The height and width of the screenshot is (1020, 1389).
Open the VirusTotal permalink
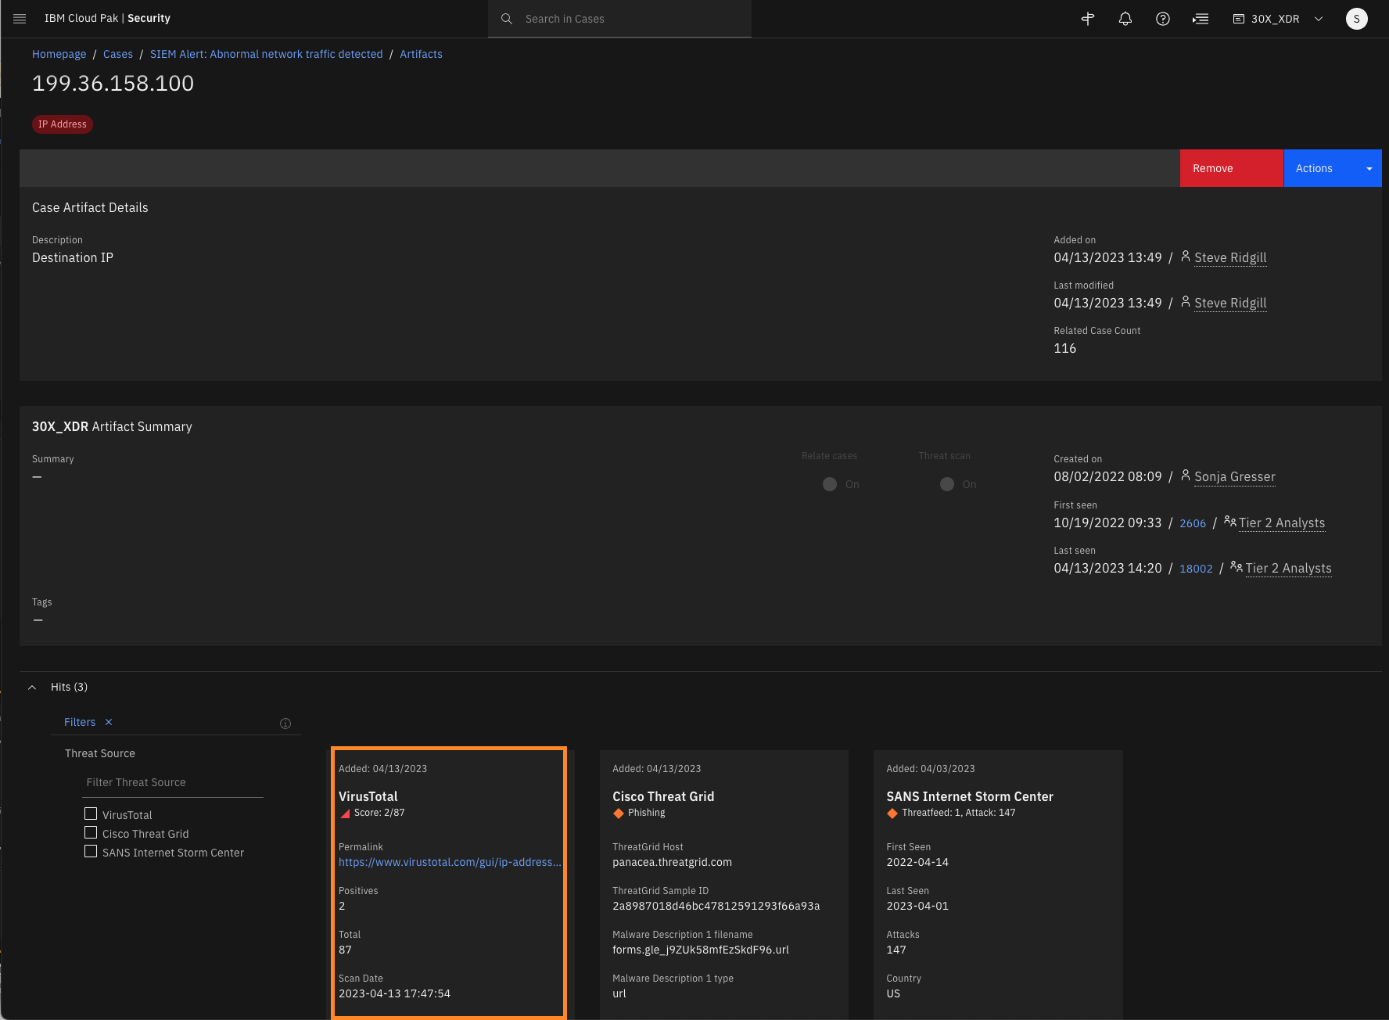tap(450, 862)
